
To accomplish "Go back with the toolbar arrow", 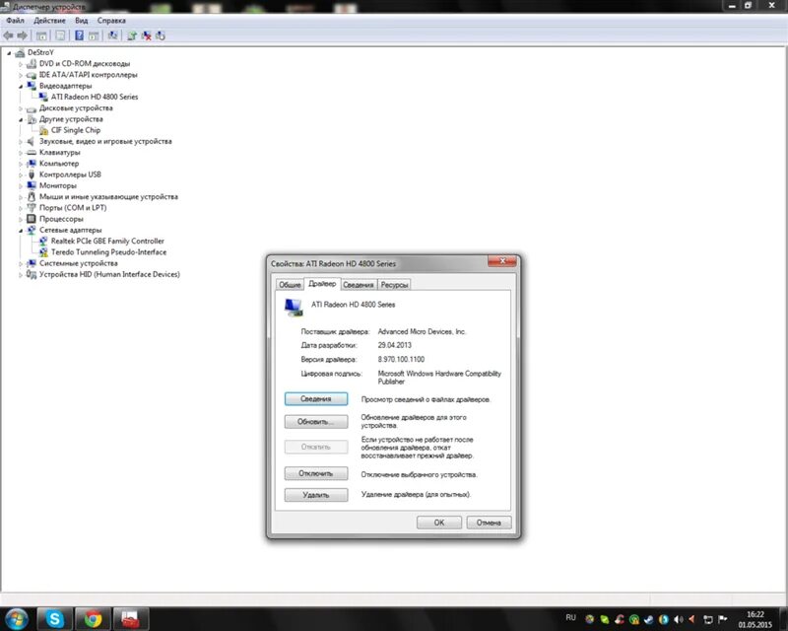I will click(x=8, y=35).
